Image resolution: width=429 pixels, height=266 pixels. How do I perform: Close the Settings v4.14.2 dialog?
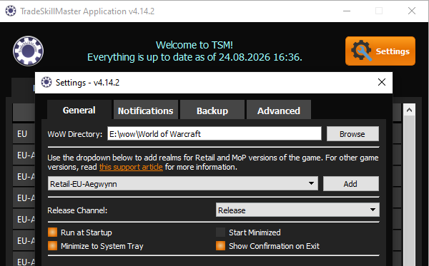point(381,82)
